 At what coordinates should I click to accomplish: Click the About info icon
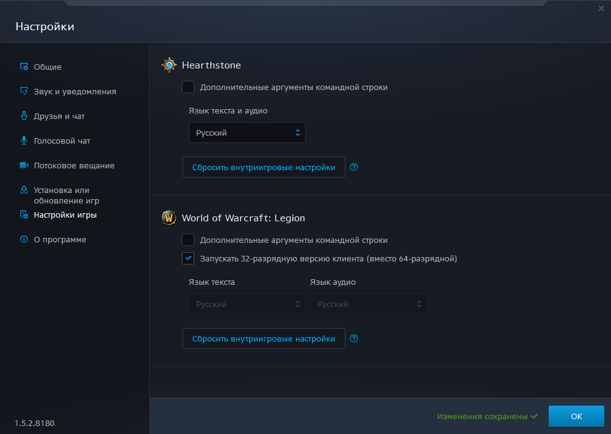point(24,239)
